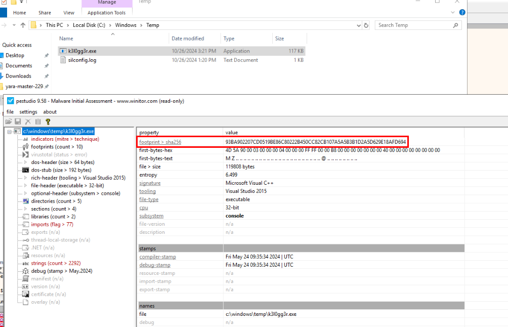Click the open file icon in pestudio toolbar
508x327 pixels.
tap(9, 121)
